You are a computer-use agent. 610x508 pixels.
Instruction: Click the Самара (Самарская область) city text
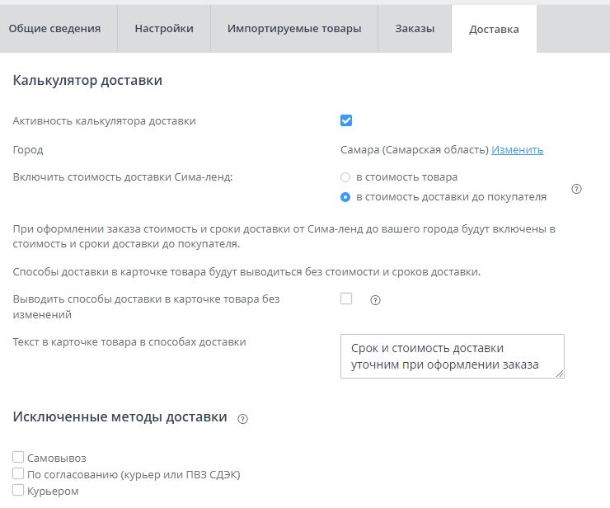click(415, 150)
